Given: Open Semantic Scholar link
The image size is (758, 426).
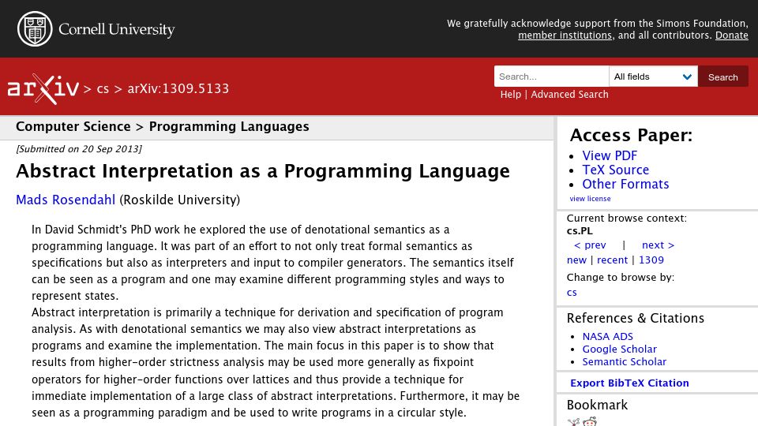Looking at the screenshot, I should point(624,361).
